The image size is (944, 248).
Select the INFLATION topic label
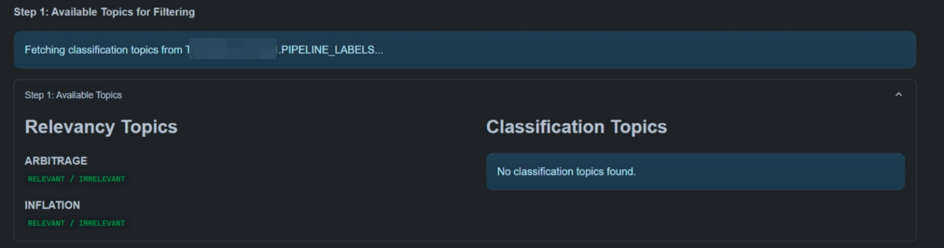coord(53,205)
